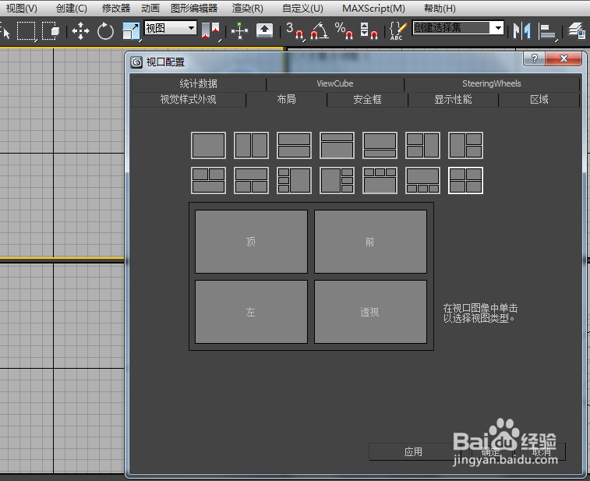Choose layout with one left, two right
The image size is (590, 481).
(466, 145)
